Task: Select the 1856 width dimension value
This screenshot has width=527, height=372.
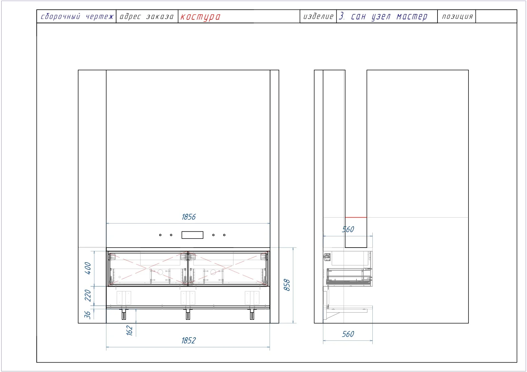Action: tap(189, 217)
